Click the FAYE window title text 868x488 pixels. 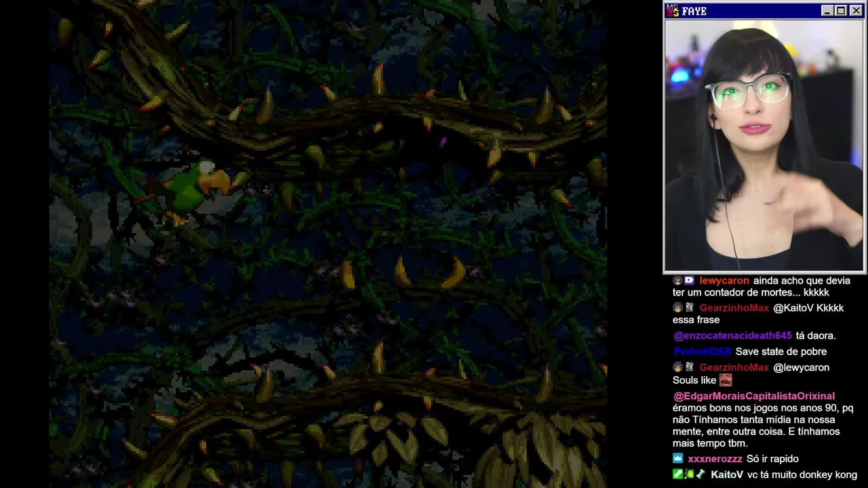tap(694, 11)
